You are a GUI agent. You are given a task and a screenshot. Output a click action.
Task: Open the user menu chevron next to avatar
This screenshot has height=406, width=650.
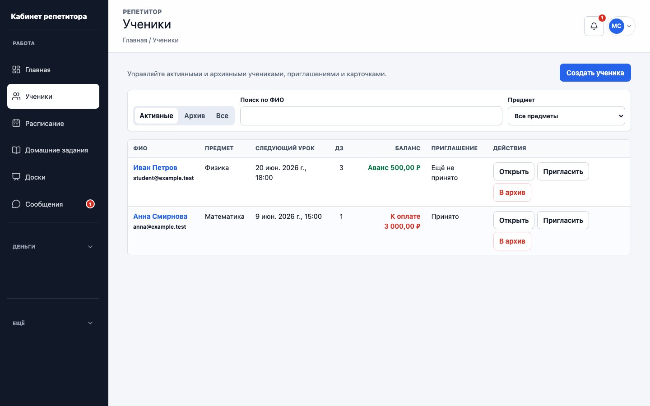629,26
